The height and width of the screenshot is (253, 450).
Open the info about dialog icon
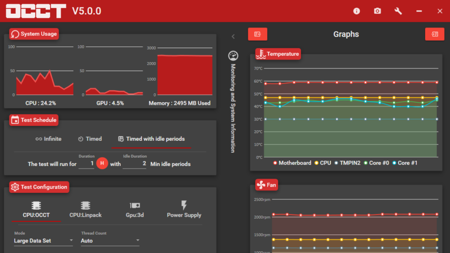coord(356,11)
